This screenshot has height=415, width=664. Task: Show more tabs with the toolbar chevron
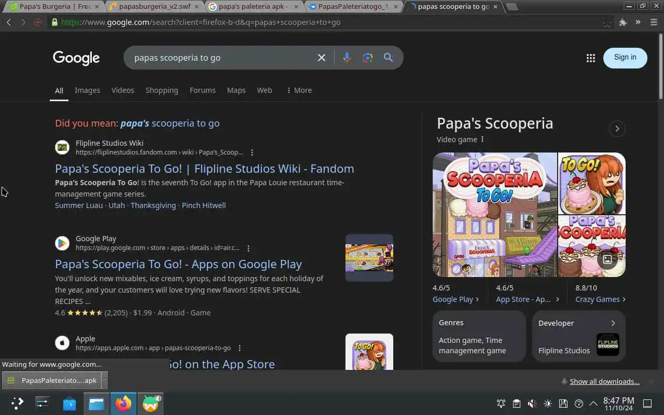[638, 22]
